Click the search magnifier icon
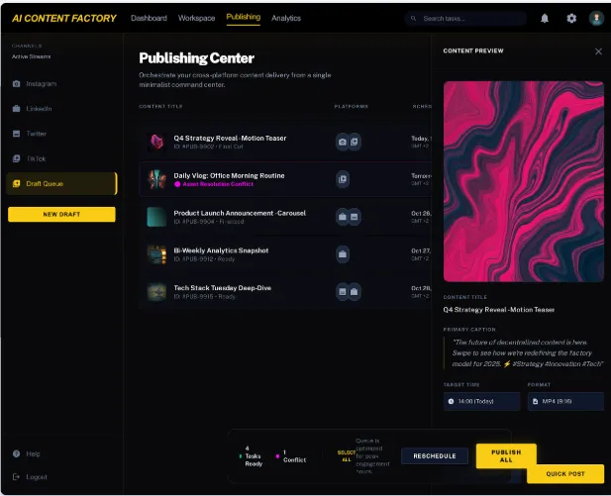This screenshot has width=611, height=496. point(413,18)
